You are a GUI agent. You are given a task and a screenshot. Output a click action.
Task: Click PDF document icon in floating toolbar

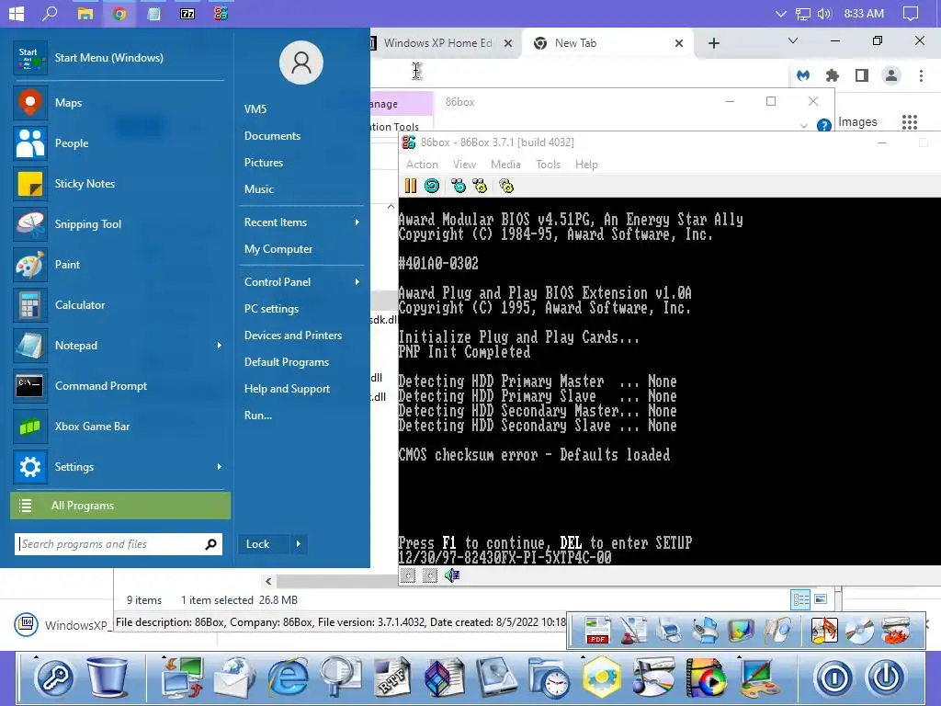click(597, 631)
